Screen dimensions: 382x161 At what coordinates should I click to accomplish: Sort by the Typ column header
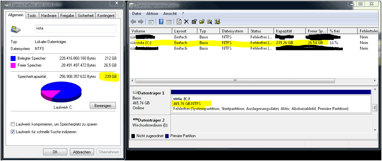[208, 31]
